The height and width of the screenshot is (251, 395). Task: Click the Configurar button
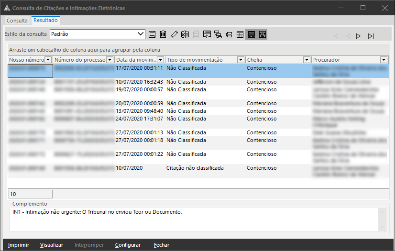click(x=128, y=245)
